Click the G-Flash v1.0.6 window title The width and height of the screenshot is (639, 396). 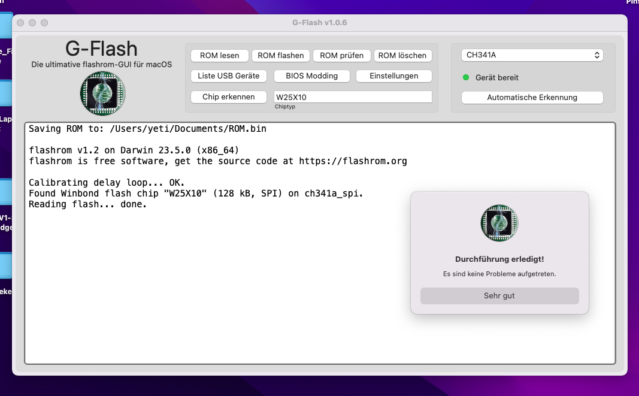(x=320, y=23)
